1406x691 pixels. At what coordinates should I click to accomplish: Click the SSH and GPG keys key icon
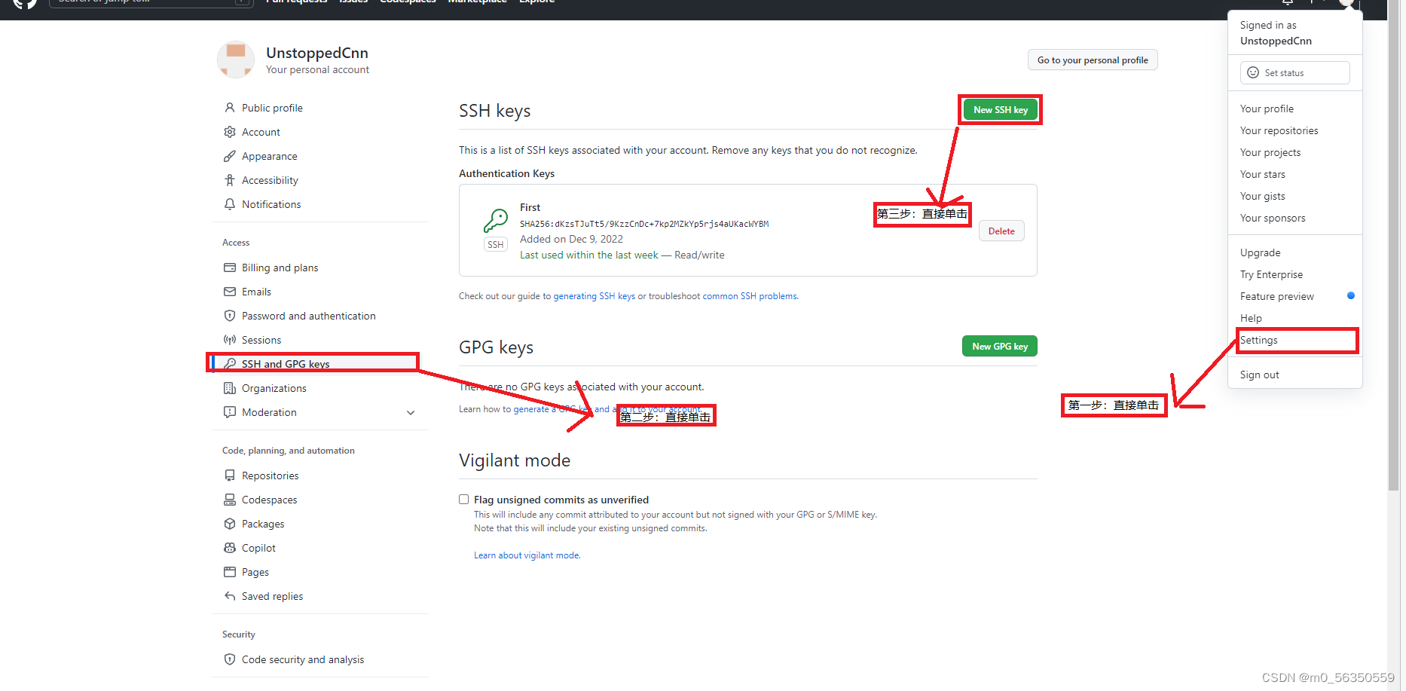(x=230, y=364)
